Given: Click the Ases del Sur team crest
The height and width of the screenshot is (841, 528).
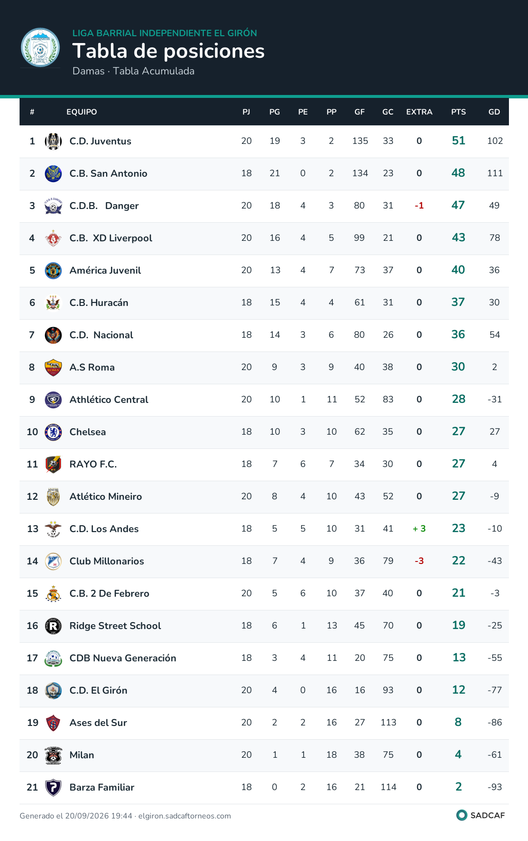Looking at the screenshot, I should (x=53, y=723).
